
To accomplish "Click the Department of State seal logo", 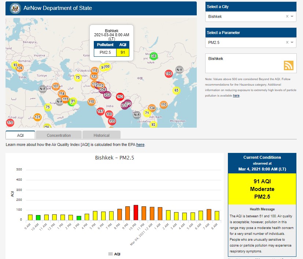I will [x=15, y=8].
